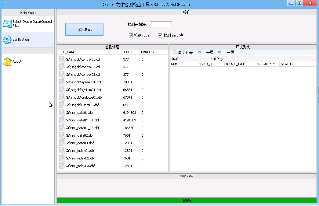The image size is (319, 206).
Task: Click the BLOCK_TYPE column header
Action: (x=240, y=64)
